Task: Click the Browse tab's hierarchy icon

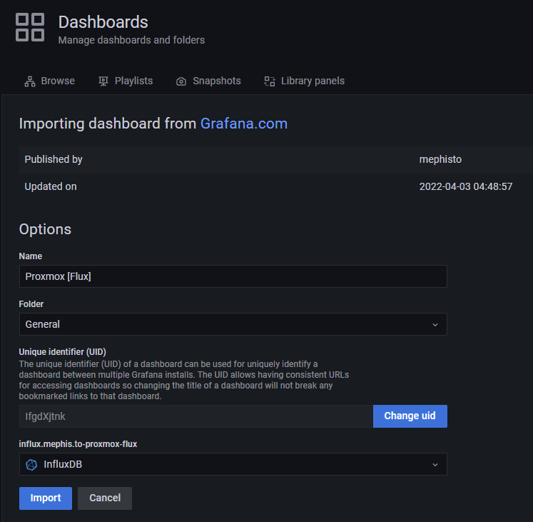Action: pos(30,81)
